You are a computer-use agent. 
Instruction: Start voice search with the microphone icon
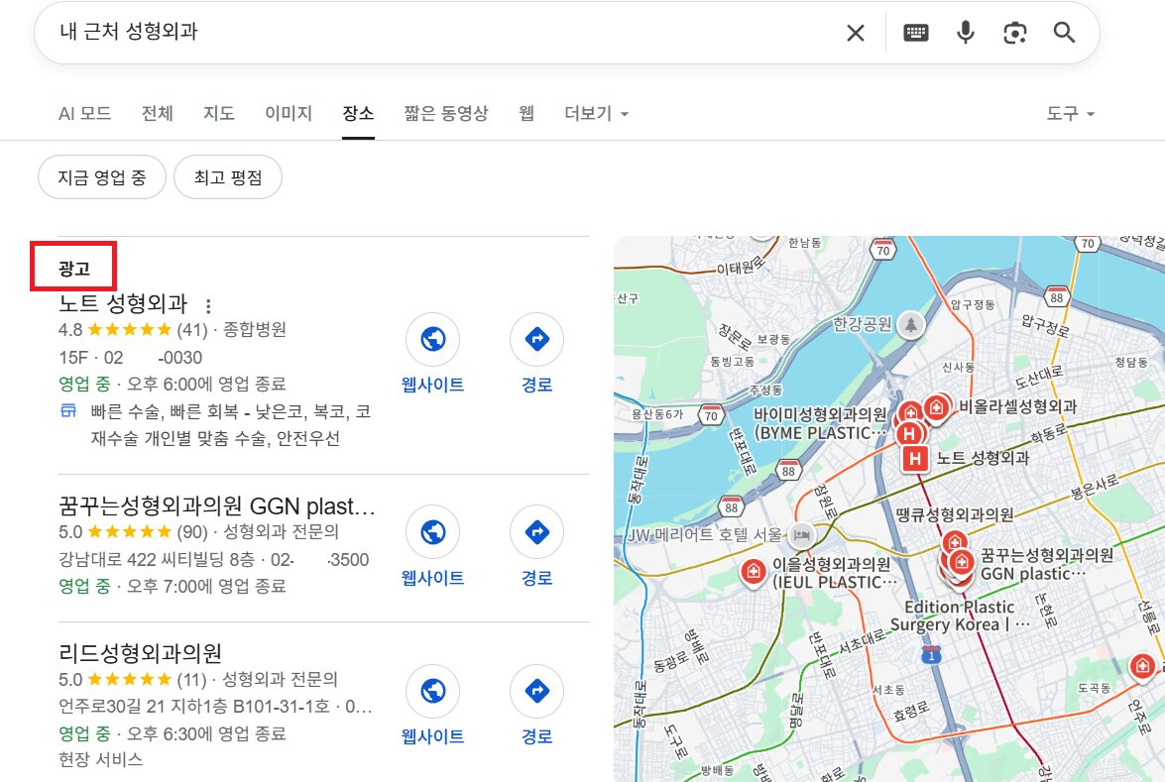[x=965, y=33]
